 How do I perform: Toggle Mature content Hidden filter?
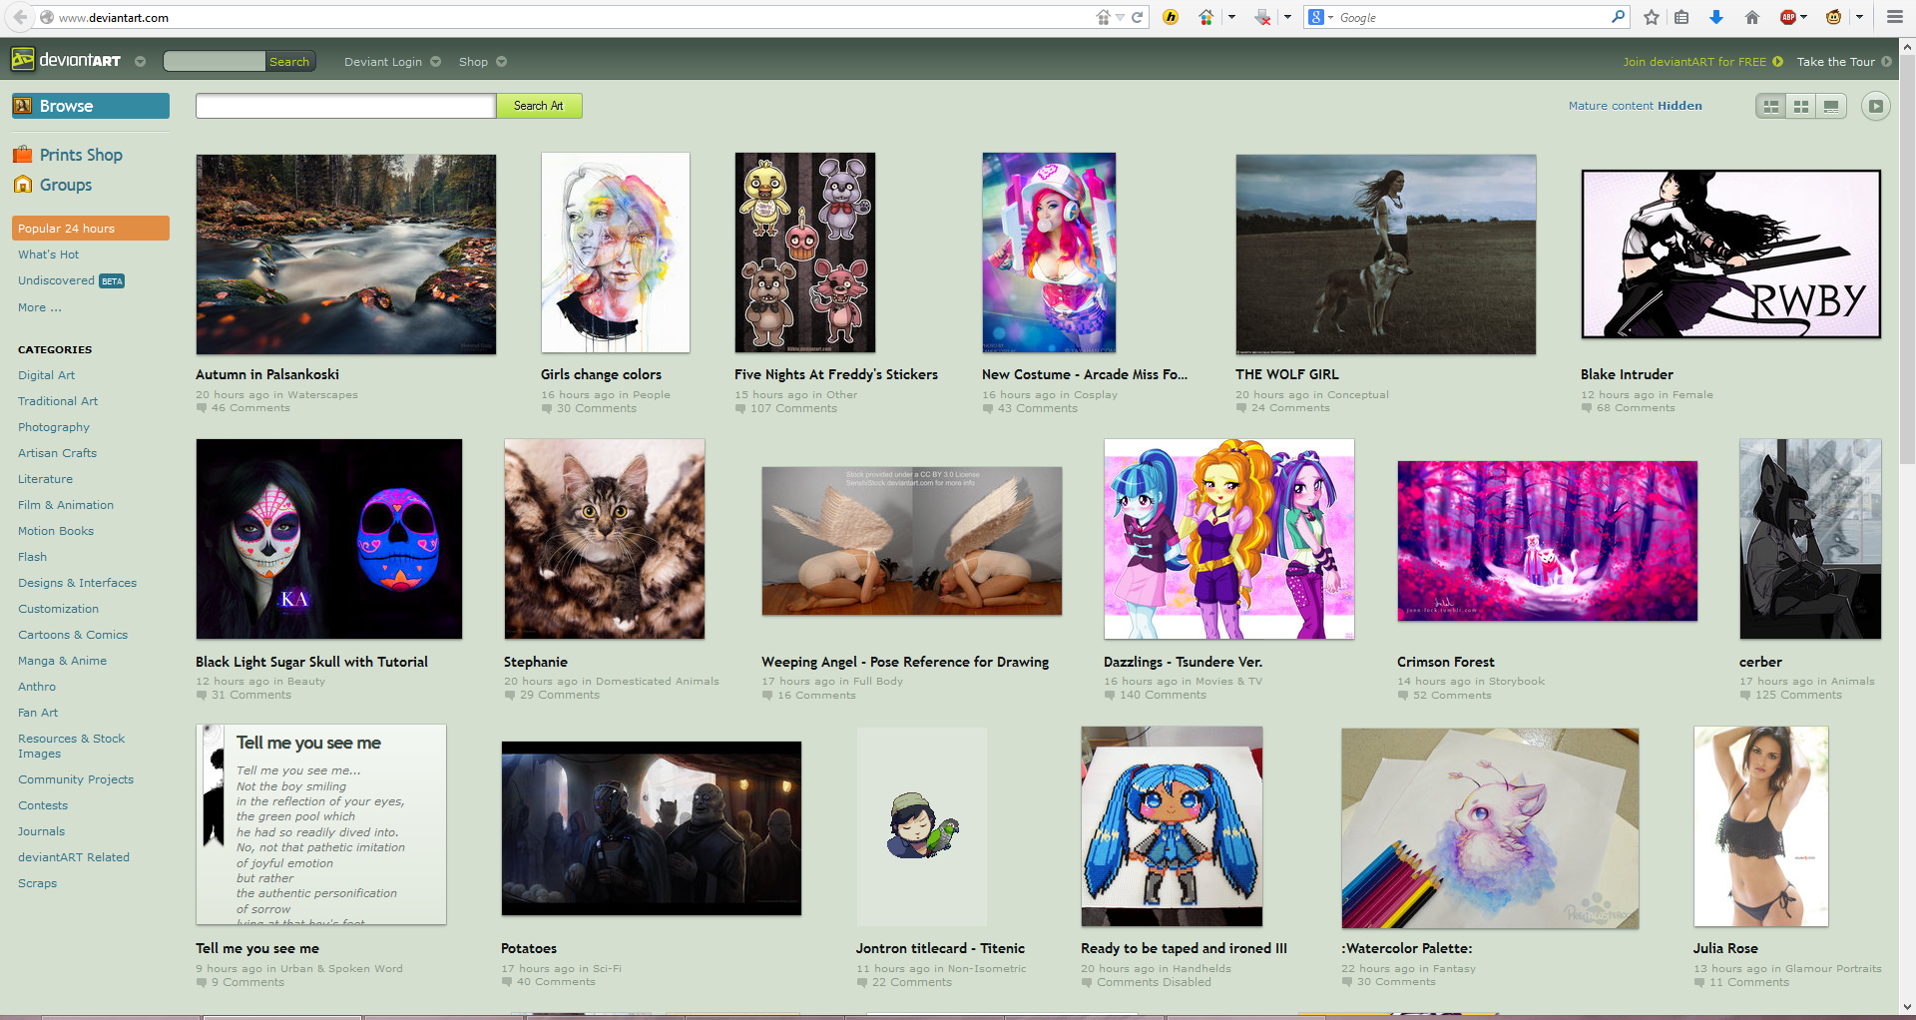[1635, 106]
